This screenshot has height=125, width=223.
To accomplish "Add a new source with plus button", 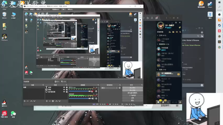I will (47, 101).
